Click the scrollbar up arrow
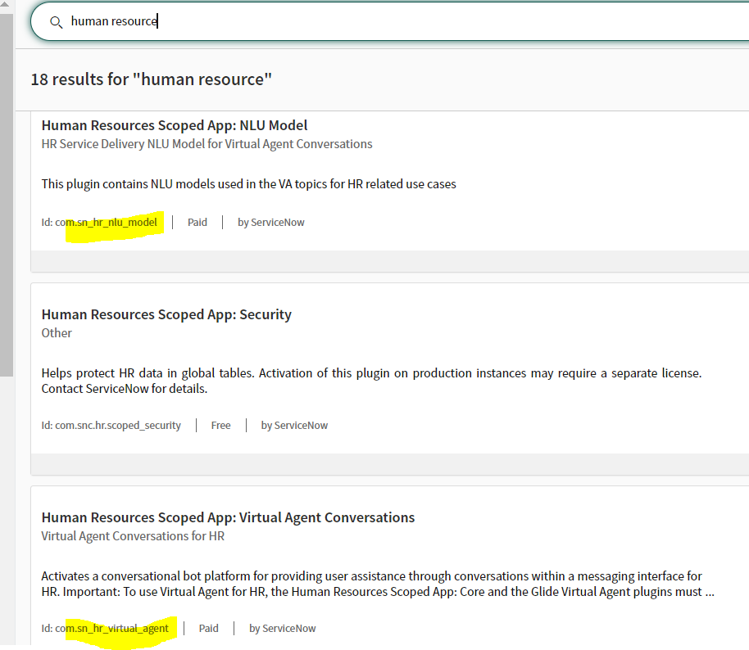This screenshot has height=650, width=749. (x=6, y=5)
